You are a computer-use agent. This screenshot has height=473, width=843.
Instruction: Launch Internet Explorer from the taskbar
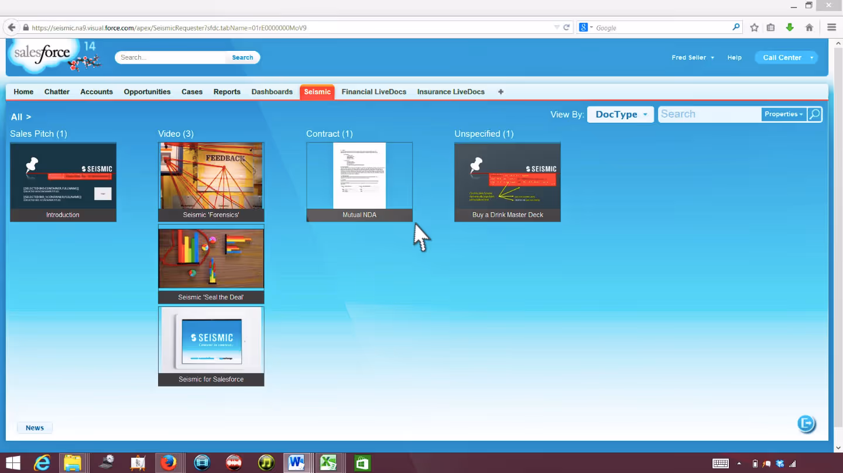click(42, 463)
